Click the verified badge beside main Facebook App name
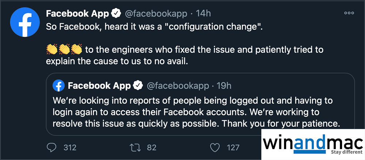The height and width of the screenshot is (160, 365). point(116,14)
